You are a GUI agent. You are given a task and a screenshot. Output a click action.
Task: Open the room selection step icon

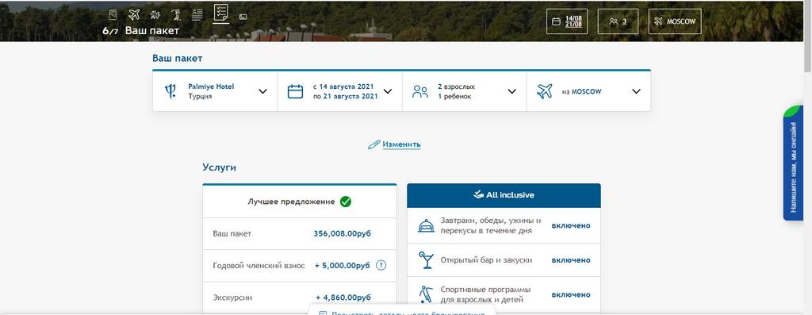[x=113, y=14]
